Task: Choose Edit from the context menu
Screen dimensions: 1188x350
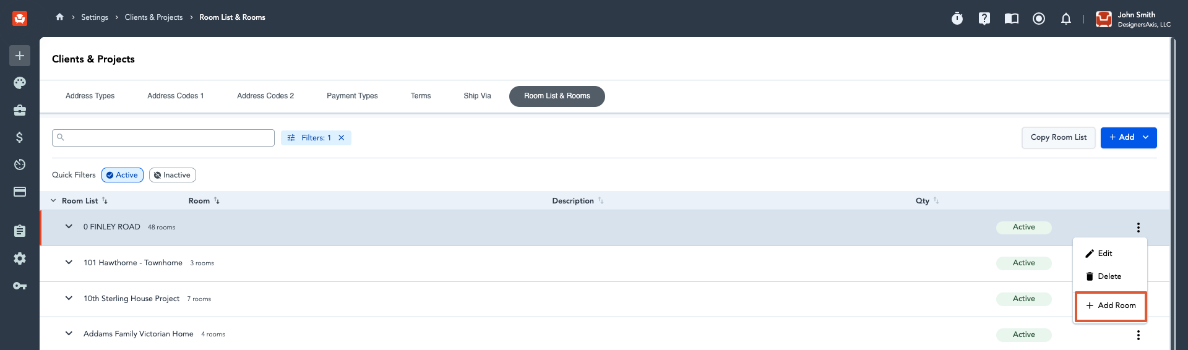Action: click(1110, 254)
